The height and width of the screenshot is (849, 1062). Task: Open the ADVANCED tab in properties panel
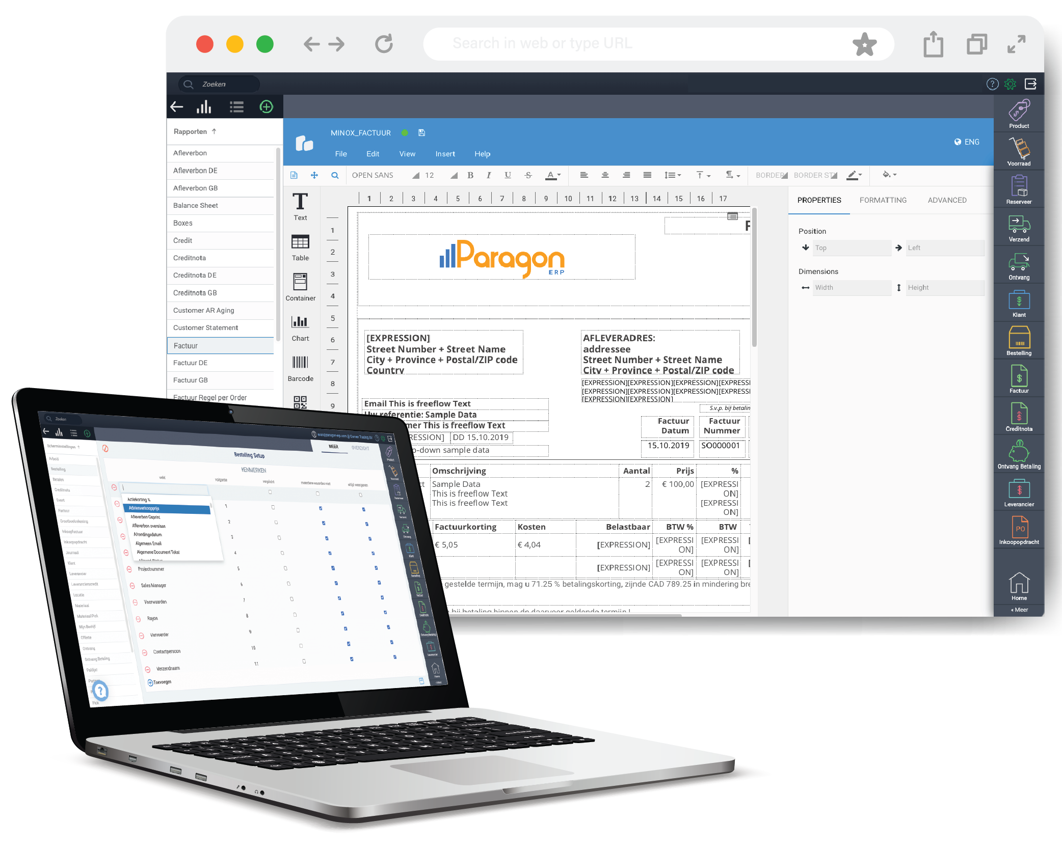tap(947, 201)
